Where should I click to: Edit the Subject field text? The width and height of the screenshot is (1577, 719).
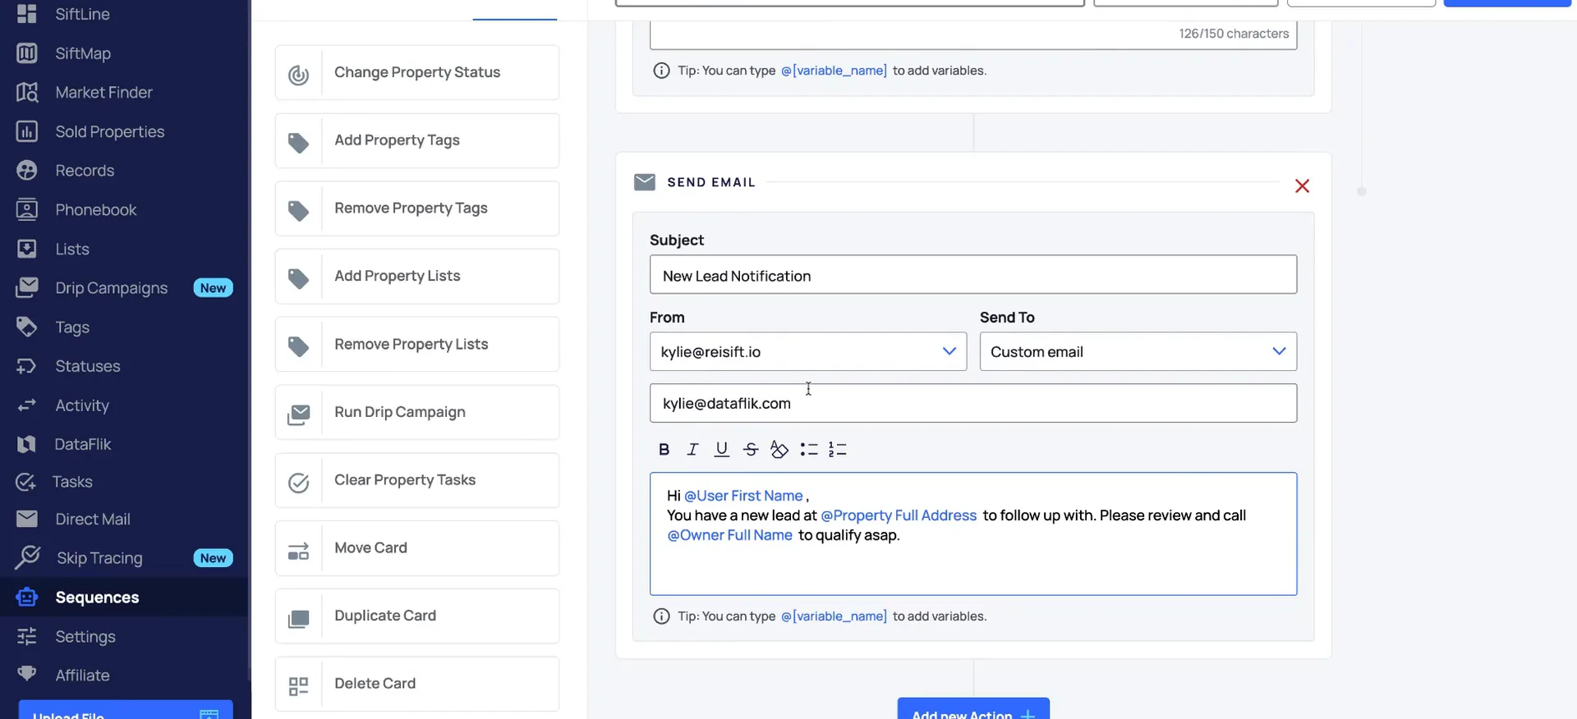(x=973, y=275)
